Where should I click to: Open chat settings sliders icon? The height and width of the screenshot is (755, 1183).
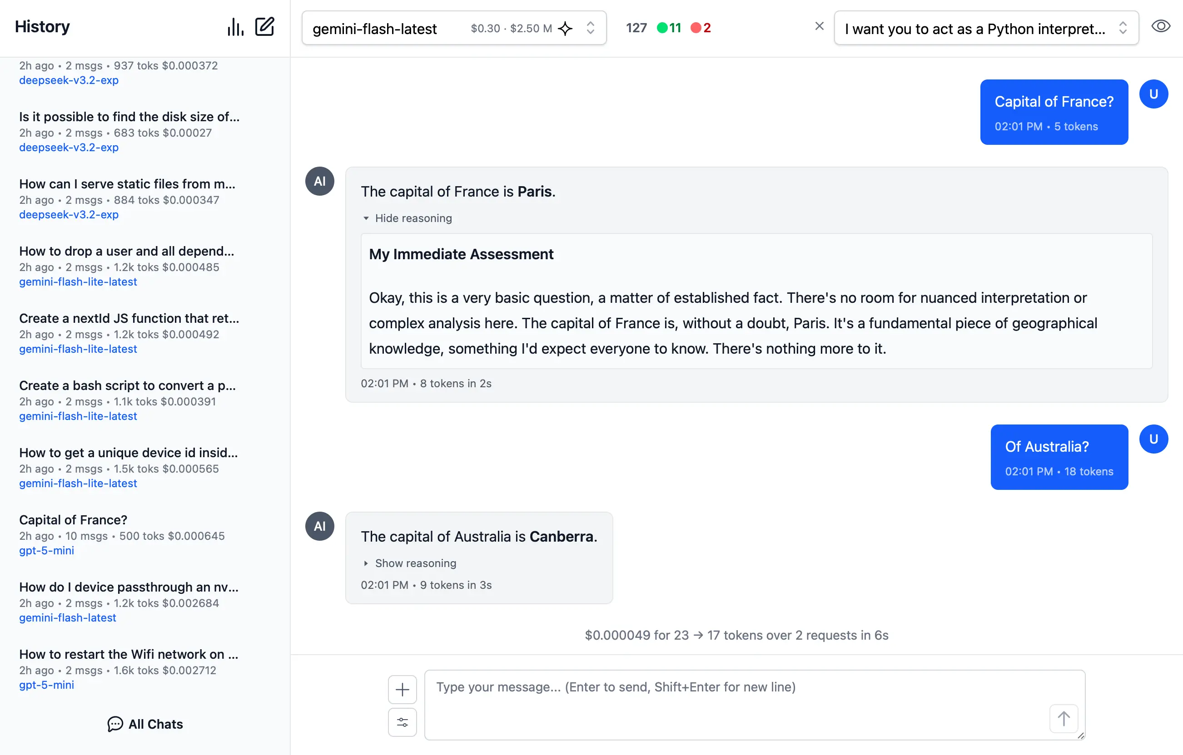402,721
